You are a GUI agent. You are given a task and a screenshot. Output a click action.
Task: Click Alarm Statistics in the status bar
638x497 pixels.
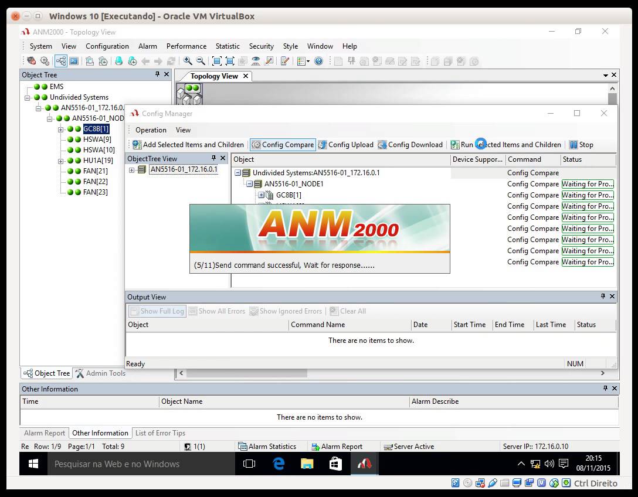(x=267, y=447)
